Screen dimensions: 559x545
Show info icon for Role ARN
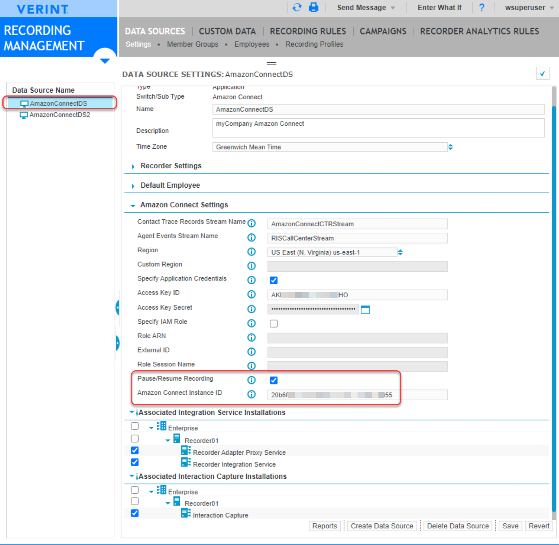(252, 337)
